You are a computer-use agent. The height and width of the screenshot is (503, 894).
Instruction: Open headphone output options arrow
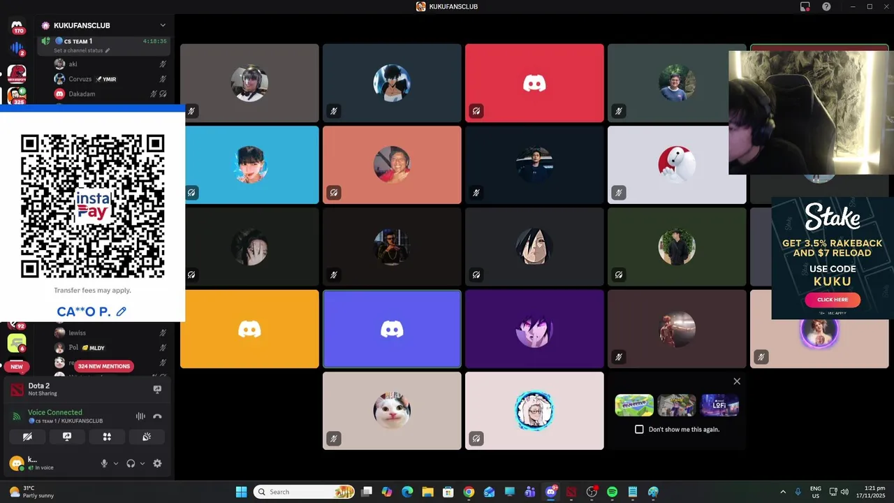(142, 463)
